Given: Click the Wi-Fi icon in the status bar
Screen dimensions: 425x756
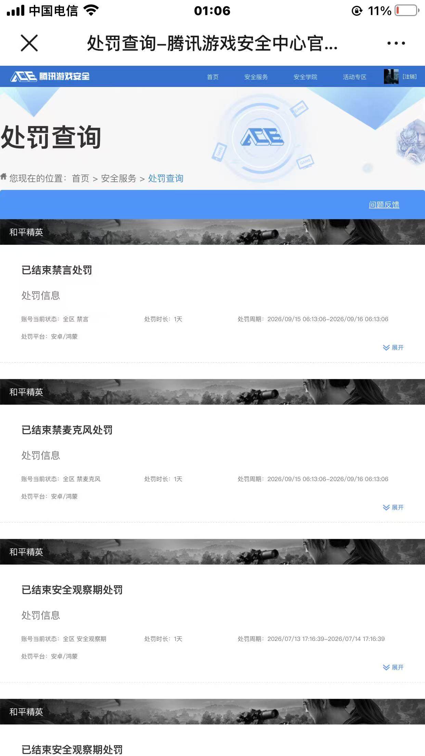Looking at the screenshot, I should click(91, 11).
